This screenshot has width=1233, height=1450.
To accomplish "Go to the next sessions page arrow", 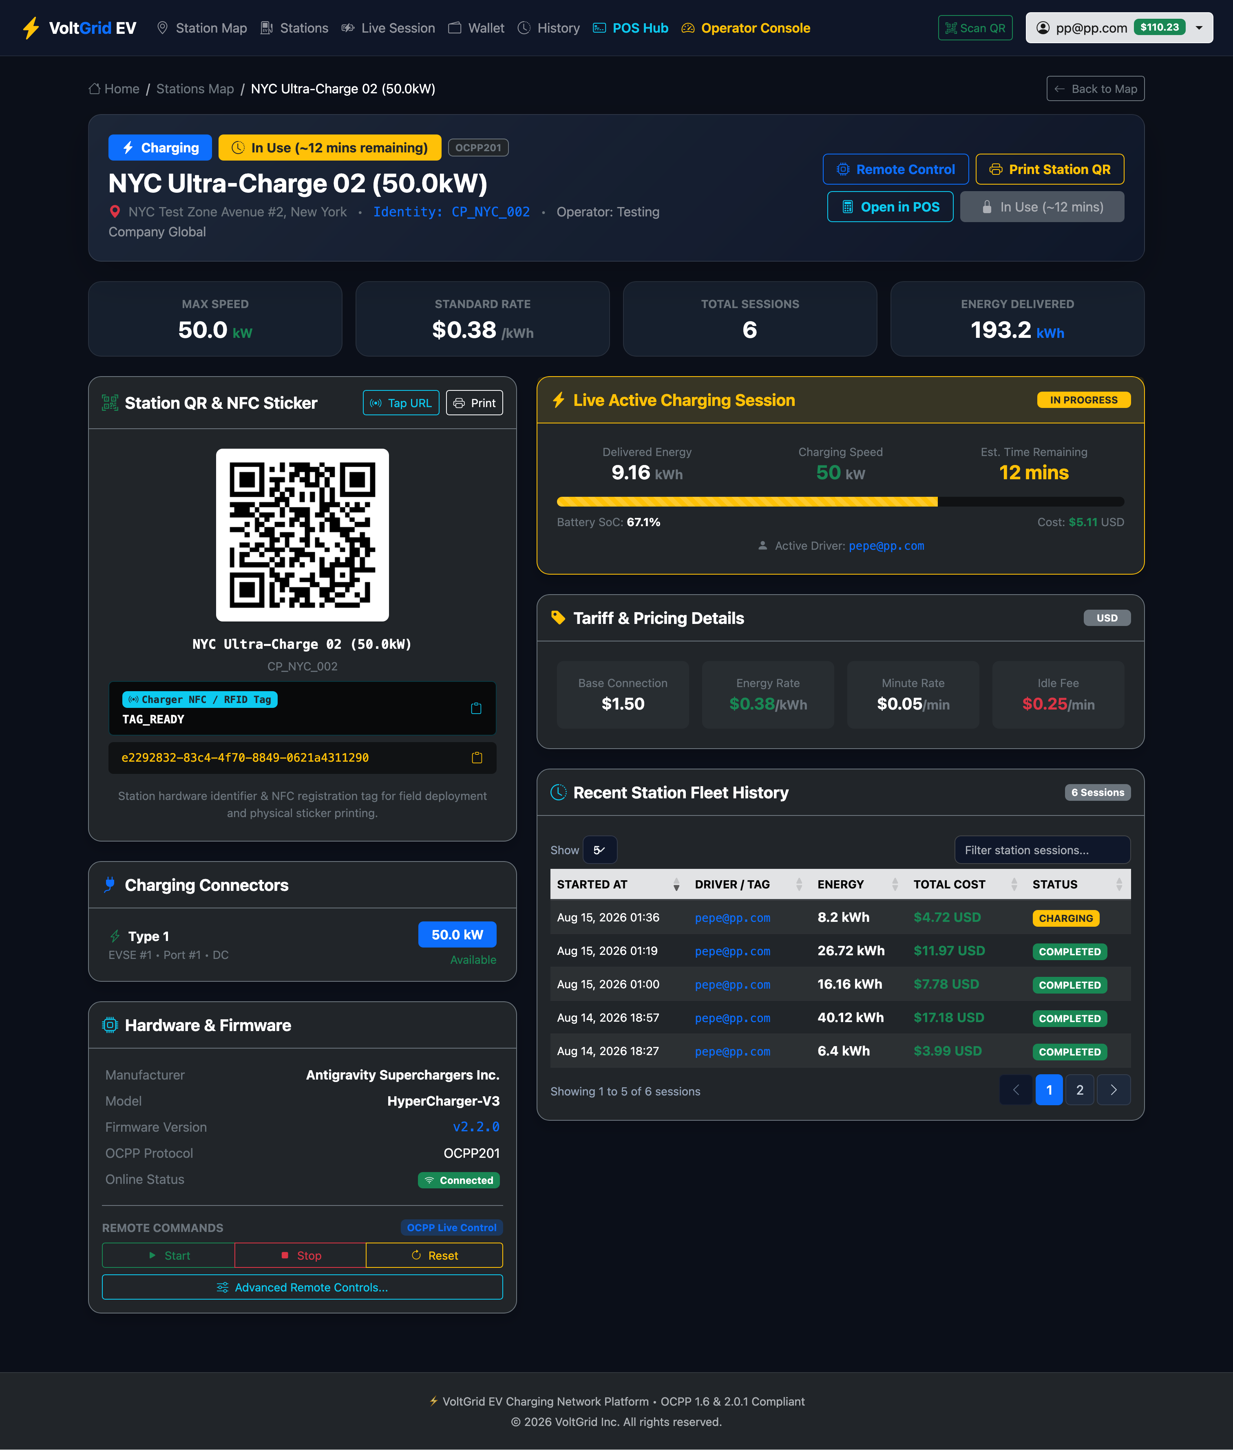I will (x=1114, y=1090).
